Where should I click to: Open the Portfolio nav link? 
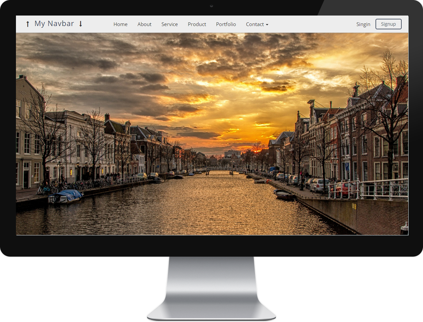coord(226,24)
